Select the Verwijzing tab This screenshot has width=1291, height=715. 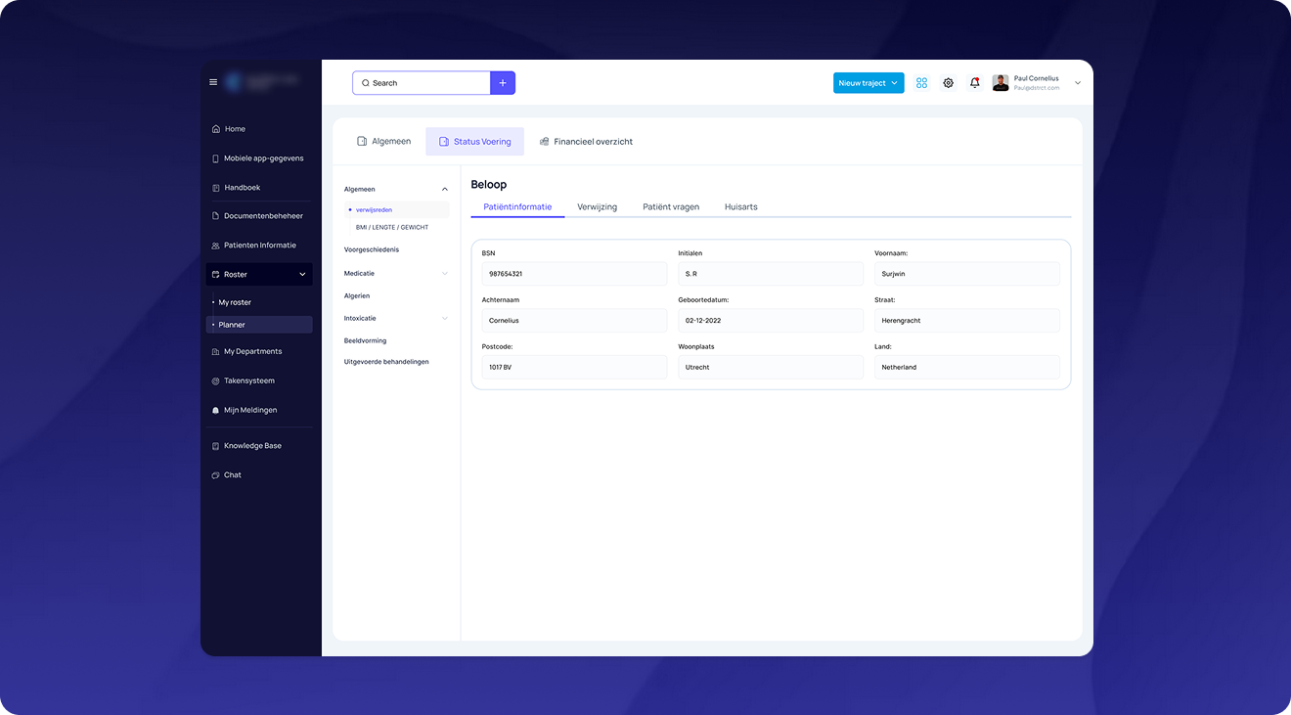[597, 207]
